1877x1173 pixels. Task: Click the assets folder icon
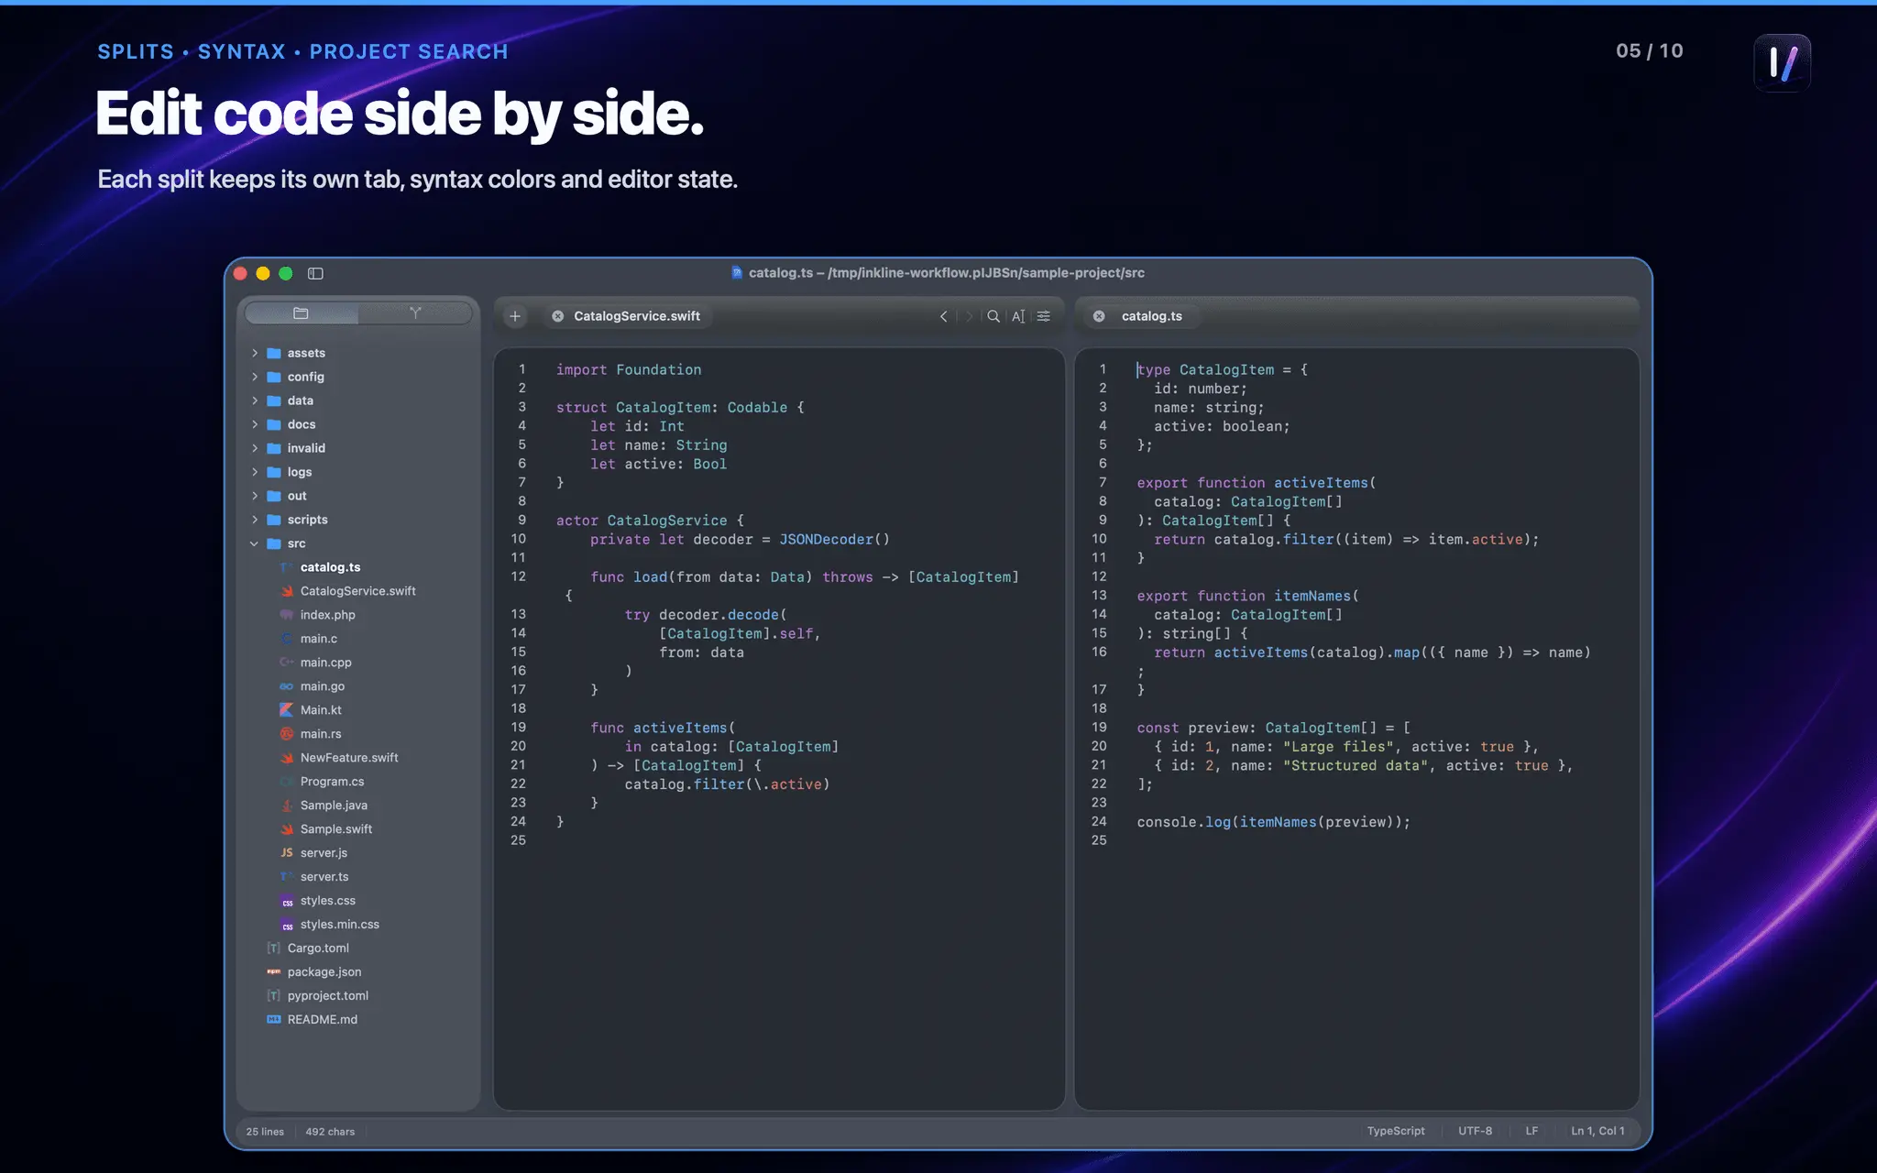[x=274, y=353]
